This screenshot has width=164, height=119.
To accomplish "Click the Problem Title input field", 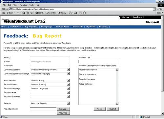I will 98,62.
